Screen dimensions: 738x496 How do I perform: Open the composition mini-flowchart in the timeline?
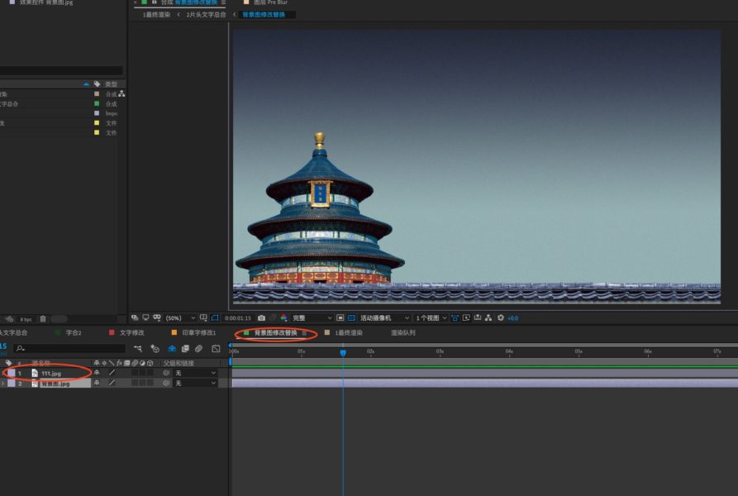click(x=137, y=349)
